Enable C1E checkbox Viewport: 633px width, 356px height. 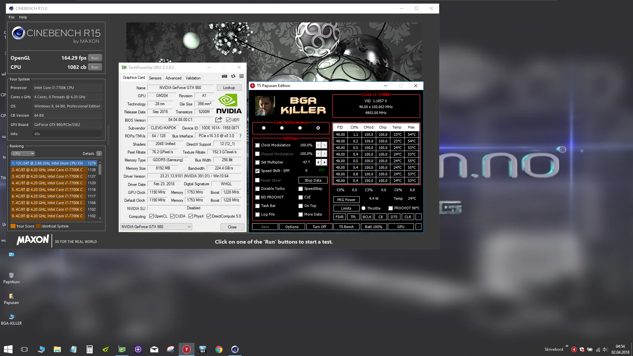pos(301,197)
